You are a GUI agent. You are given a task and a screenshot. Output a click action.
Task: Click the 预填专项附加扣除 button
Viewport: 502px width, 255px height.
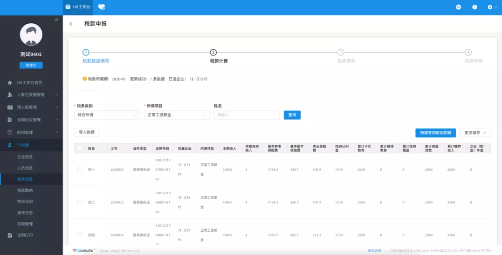pyautogui.click(x=435, y=133)
